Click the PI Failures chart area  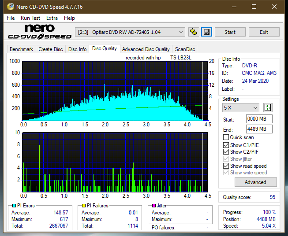pyautogui.click(x=115, y=162)
